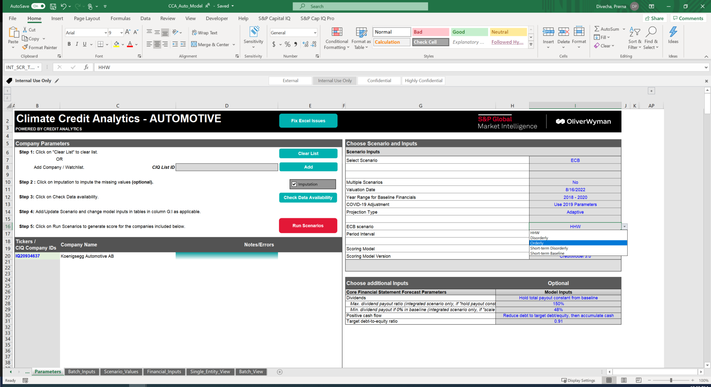
Task: Click the Save icon in title bar
Action: click(53, 6)
